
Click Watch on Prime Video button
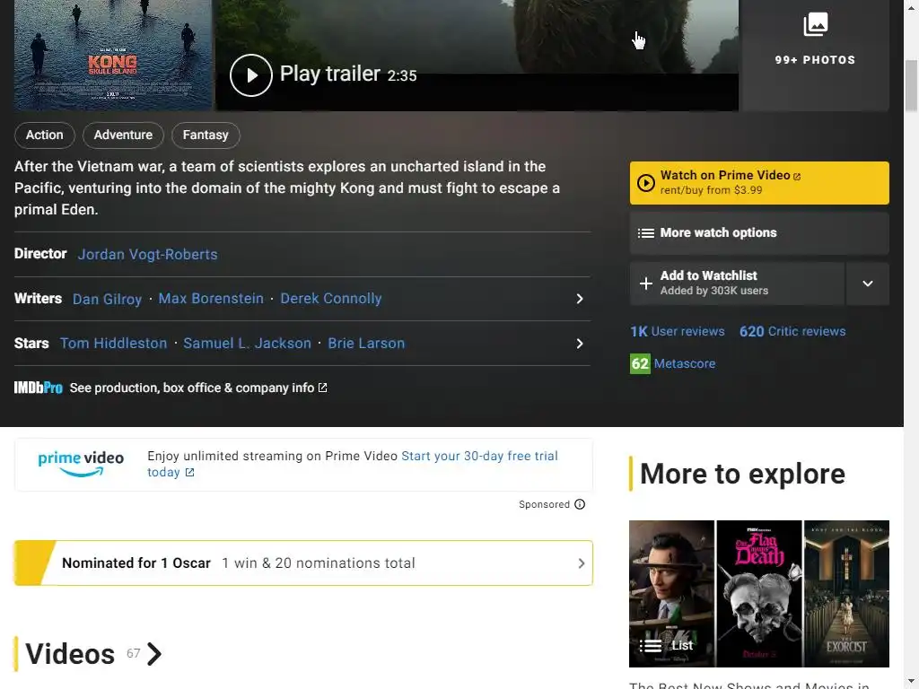point(759,183)
